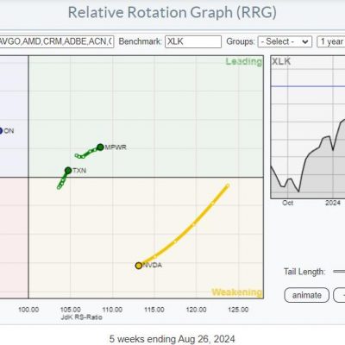Click the ON blue data point
The height and width of the screenshot is (345, 345).
1,131
